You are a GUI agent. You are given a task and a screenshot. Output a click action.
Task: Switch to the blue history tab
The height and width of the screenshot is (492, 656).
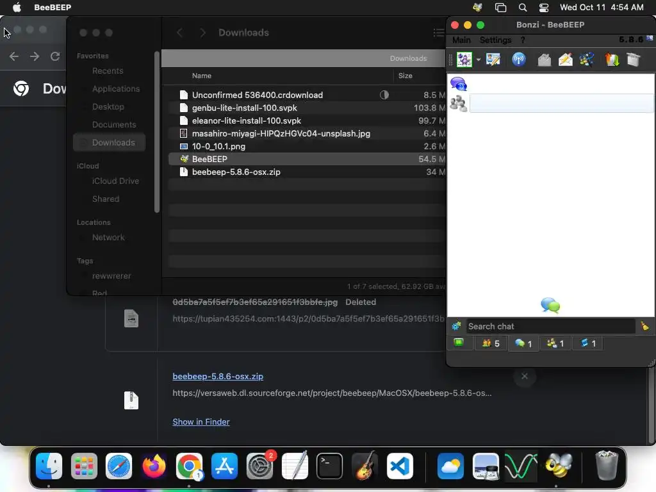coord(588,343)
